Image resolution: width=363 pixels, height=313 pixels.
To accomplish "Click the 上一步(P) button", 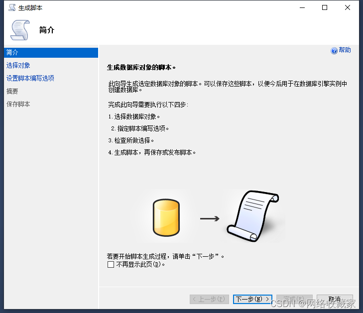I will 209,300.
